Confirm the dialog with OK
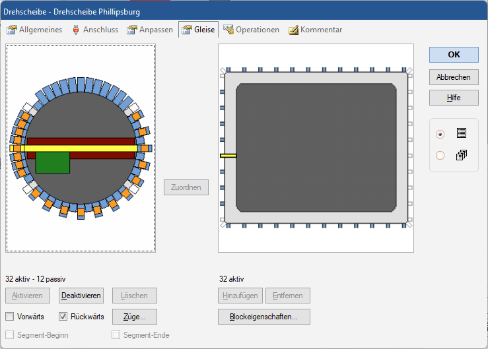Image resolution: width=488 pixels, height=349 pixels. point(454,55)
